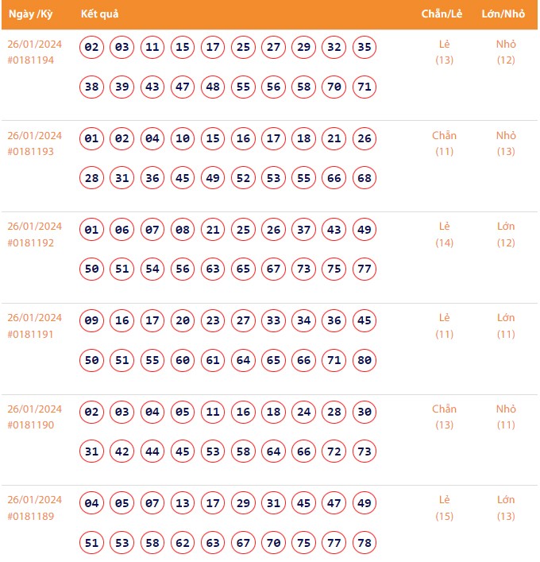Click the Kết quả column header

pos(99,15)
